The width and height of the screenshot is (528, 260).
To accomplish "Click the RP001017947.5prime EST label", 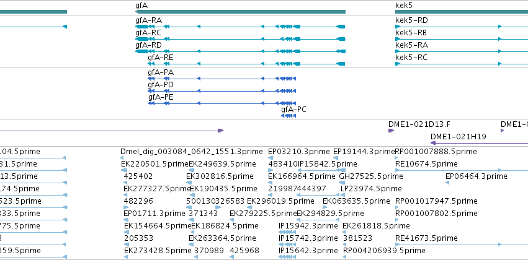I will click(x=436, y=201).
